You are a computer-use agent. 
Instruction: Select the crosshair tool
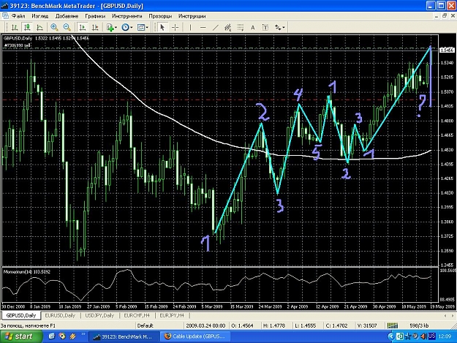[175, 28]
